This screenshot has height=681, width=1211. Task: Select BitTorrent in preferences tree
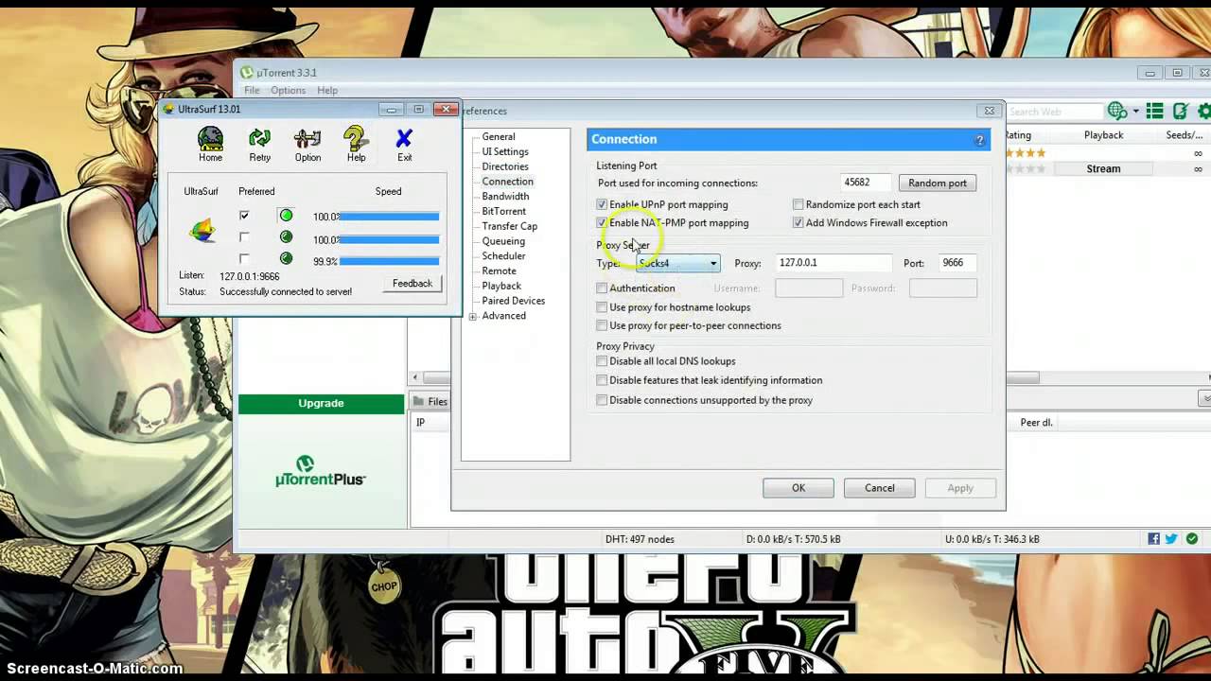(504, 211)
